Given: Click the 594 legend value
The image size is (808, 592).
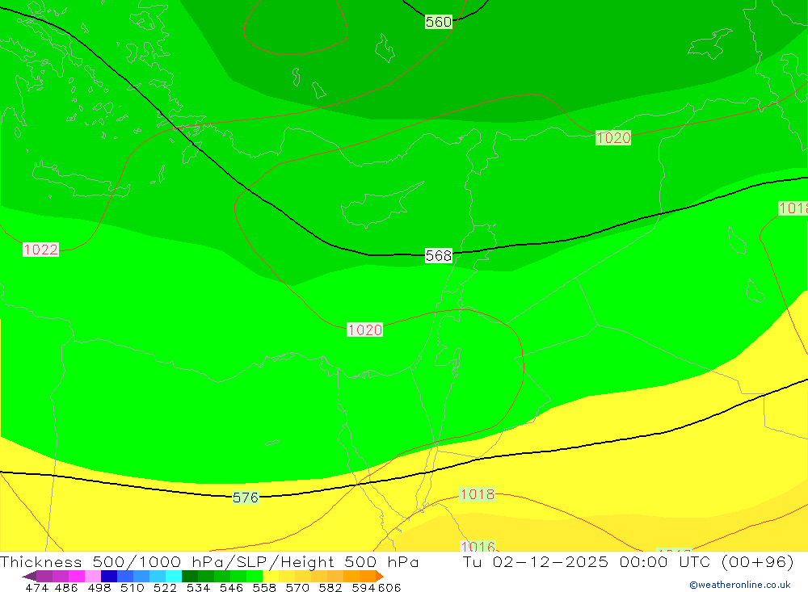Looking at the screenshot, I should tap(364, 588).
